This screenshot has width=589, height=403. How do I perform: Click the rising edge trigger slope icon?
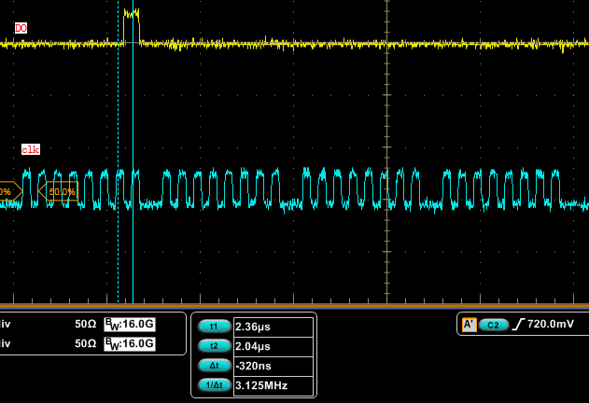pos(518,324)
